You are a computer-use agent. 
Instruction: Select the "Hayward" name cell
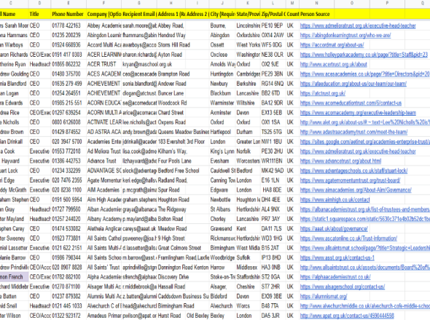[14, 161]
